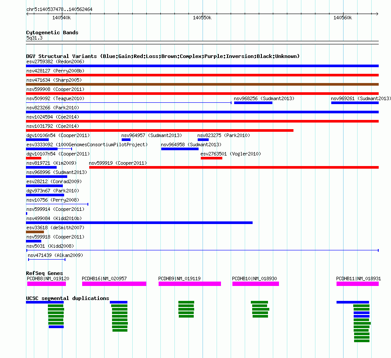Screen dimensions: 391x358
Task: Select the nsv428127 (Perry2008b) loss variant bar
Action: pyautogui.click(x=202, y=75)
